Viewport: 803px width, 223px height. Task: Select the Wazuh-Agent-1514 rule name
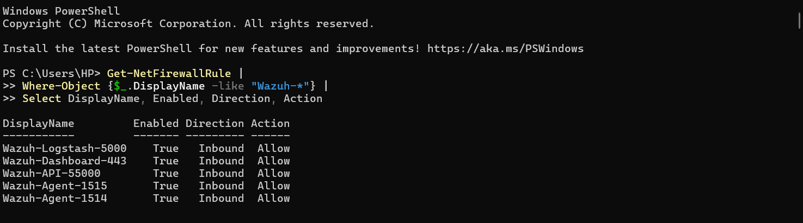[54, 199]
